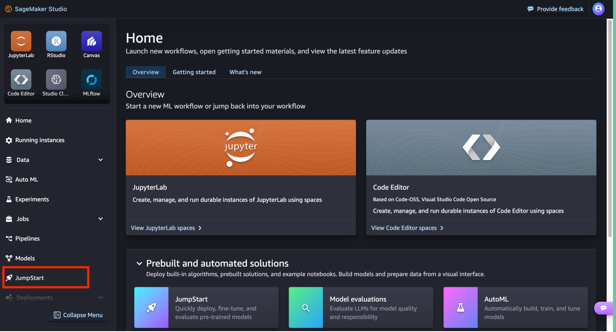Expand the Jobs menu chevron
The image size is (616, 332).
(101, 219)
